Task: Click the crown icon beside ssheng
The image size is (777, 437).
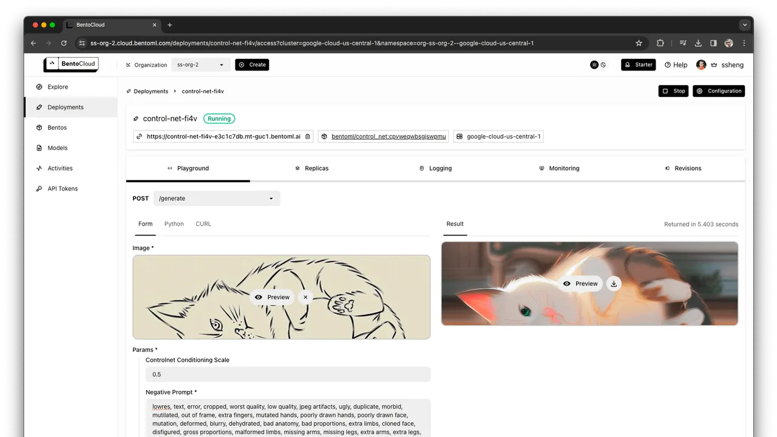Action: click(714, 65)
